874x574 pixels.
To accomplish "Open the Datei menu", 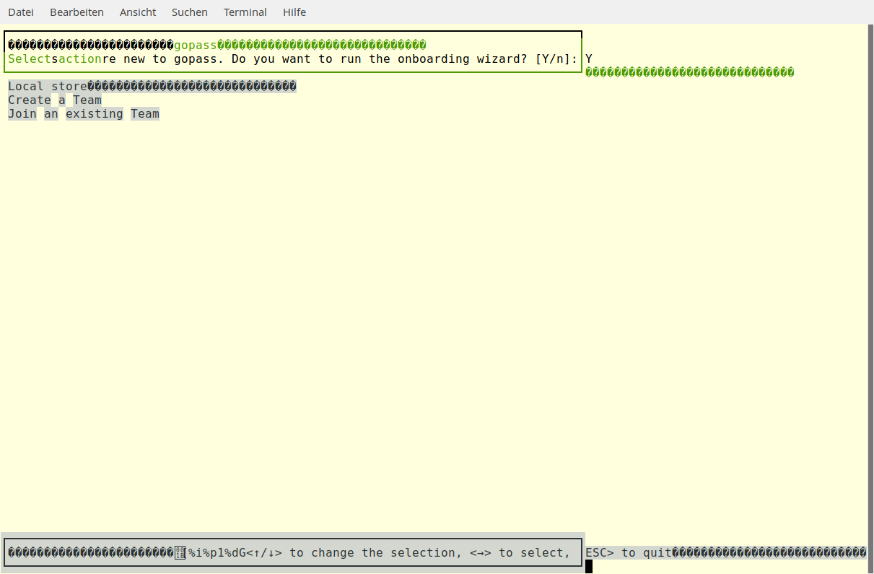I will click(21, 12).
